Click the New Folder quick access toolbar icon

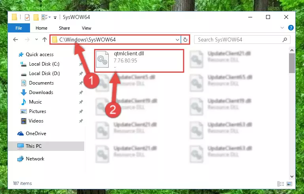[36, 17]
